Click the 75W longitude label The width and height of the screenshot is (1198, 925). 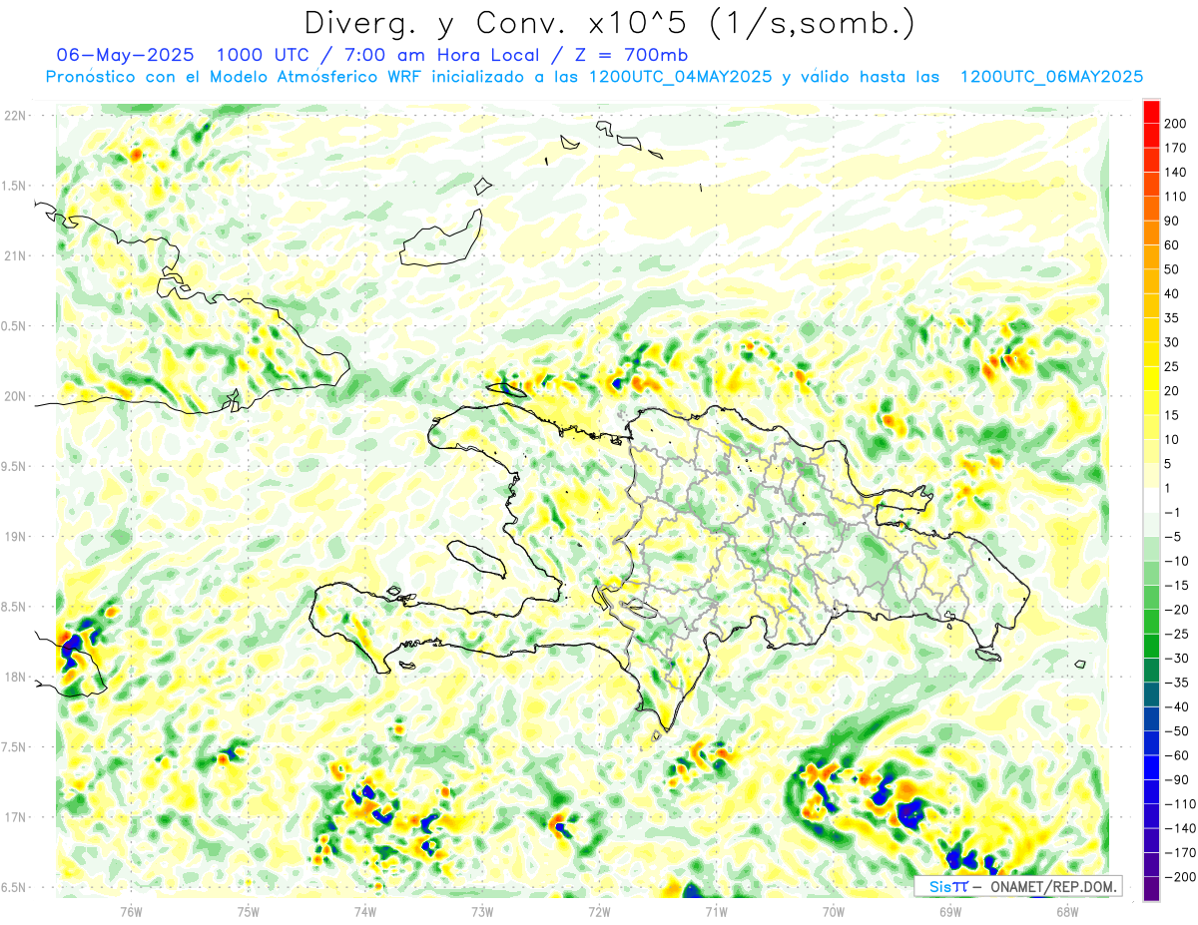pyautogui.click(x=249, y=911)
